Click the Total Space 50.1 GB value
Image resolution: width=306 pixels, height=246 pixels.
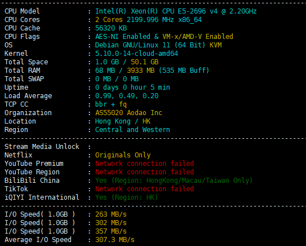click(x=145, y=62)
